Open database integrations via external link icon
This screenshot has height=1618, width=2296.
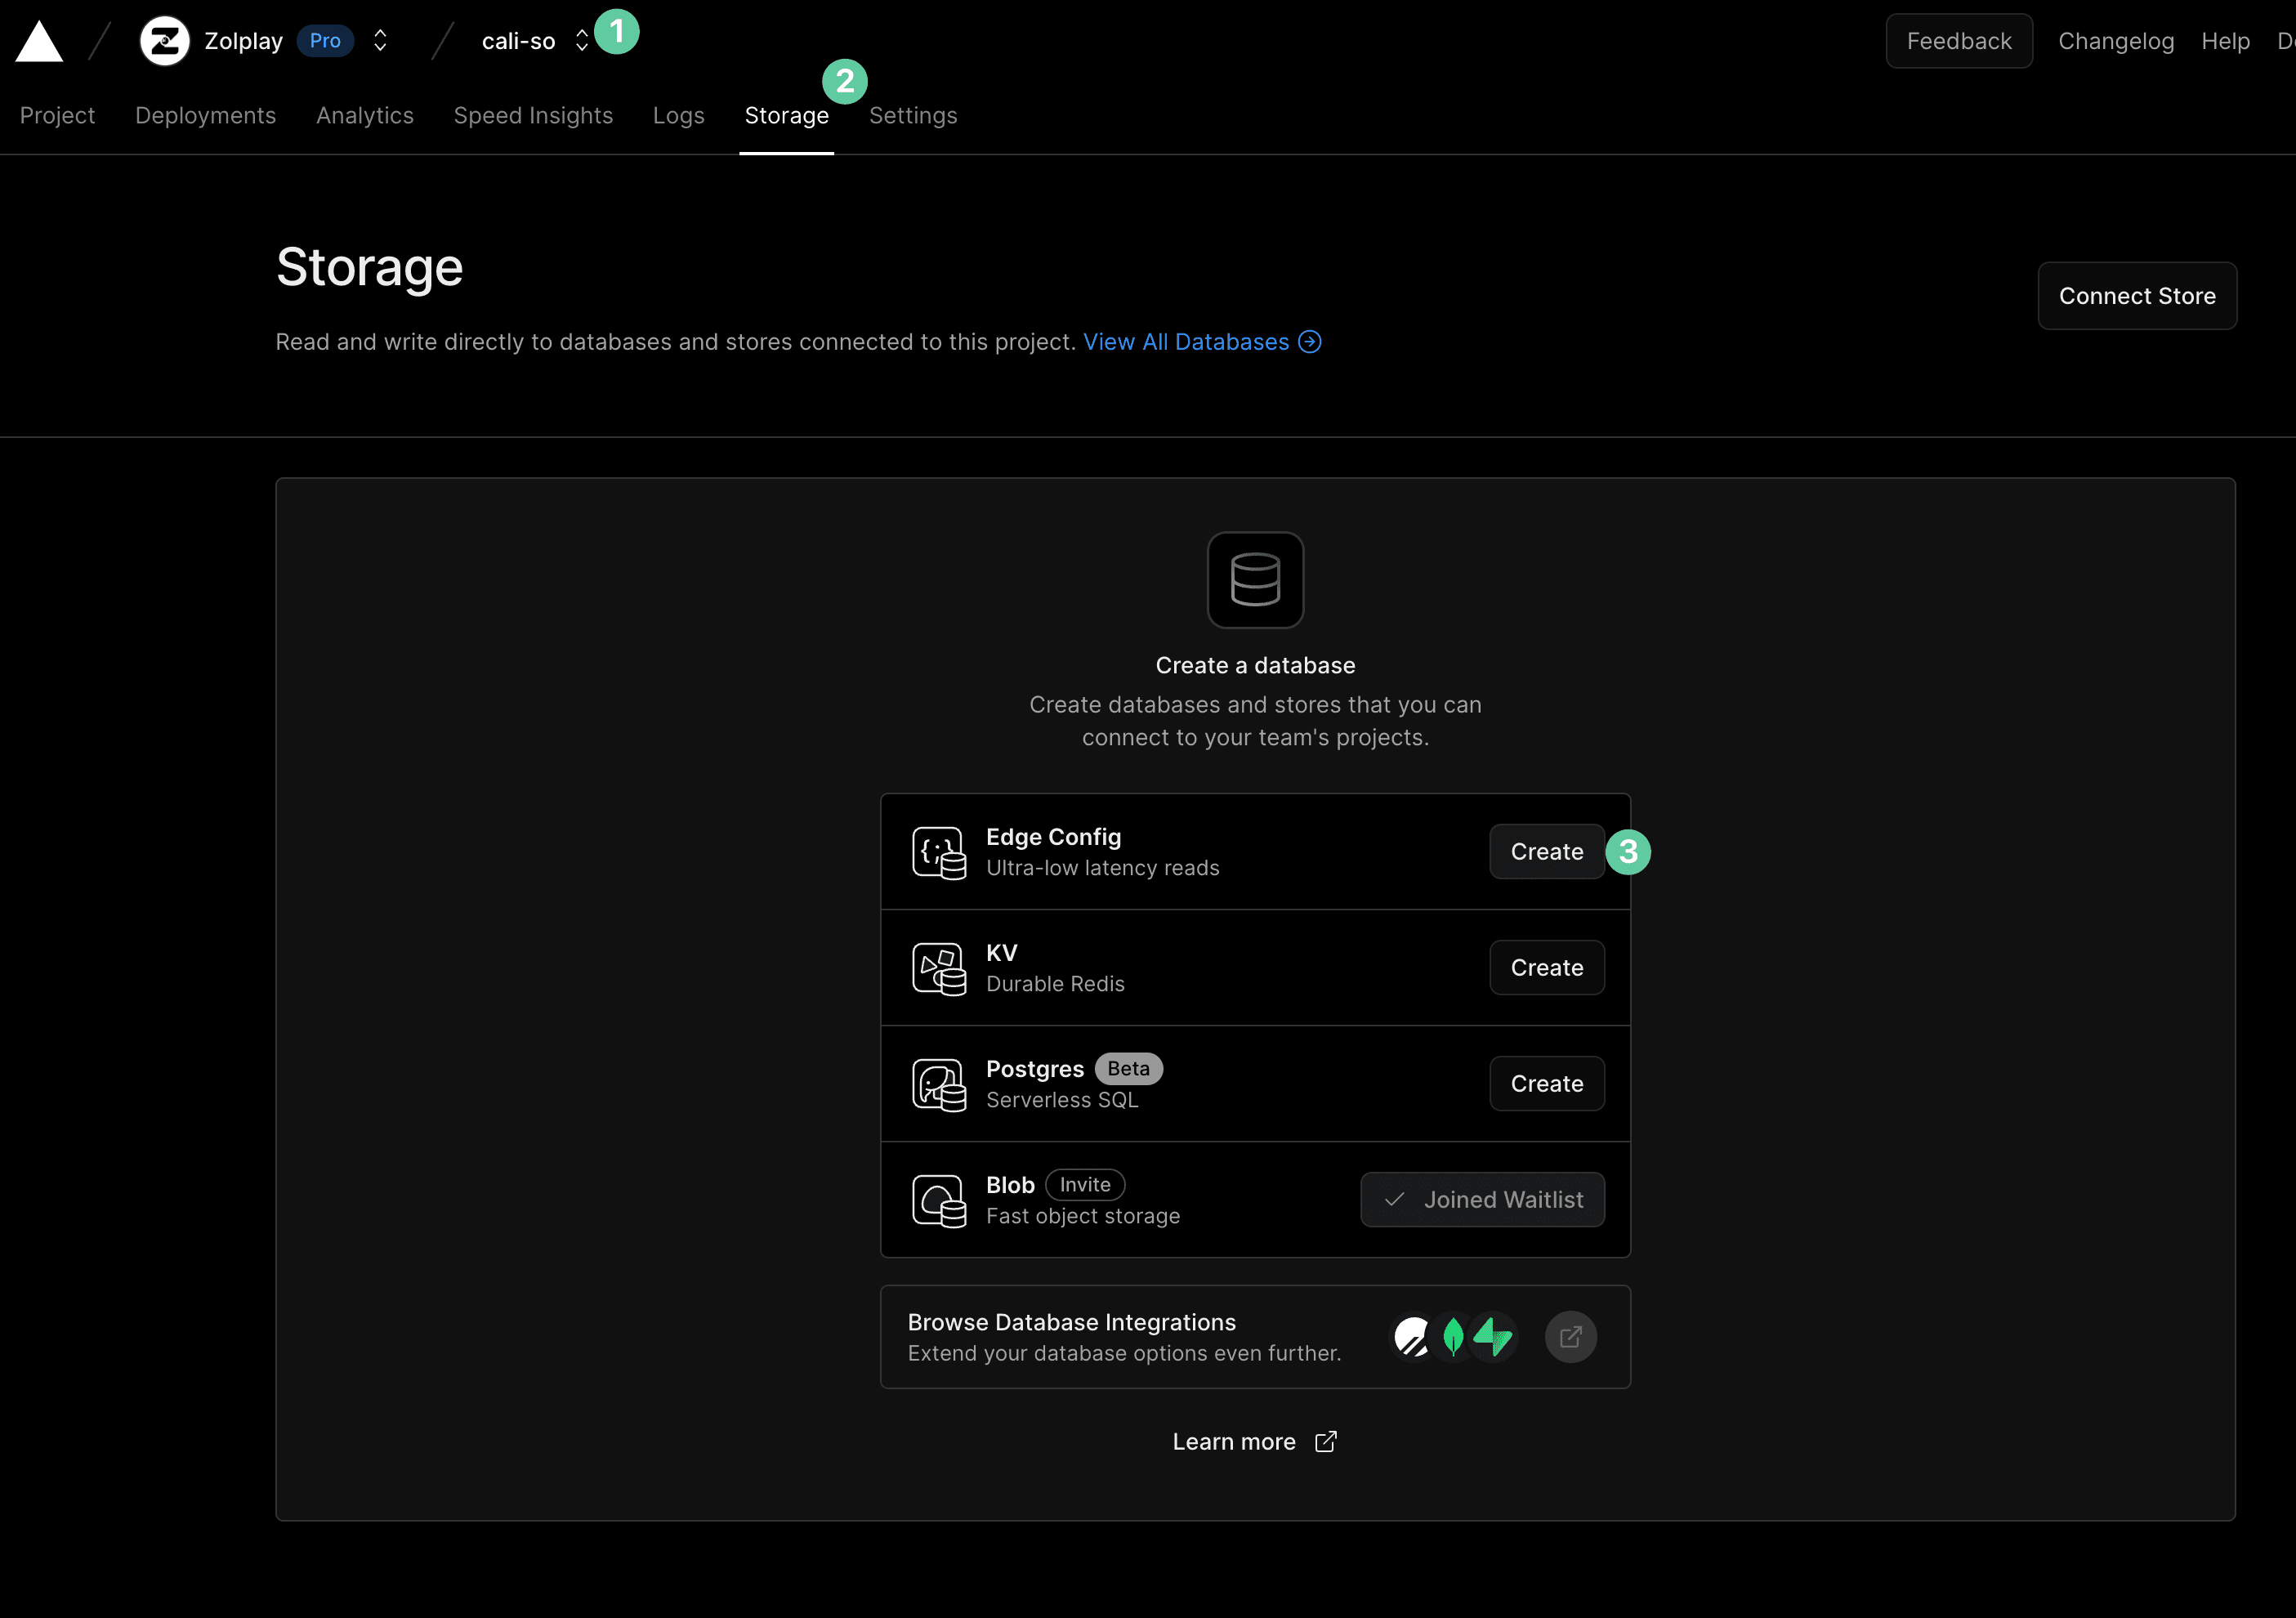tap(1570, 1336)
